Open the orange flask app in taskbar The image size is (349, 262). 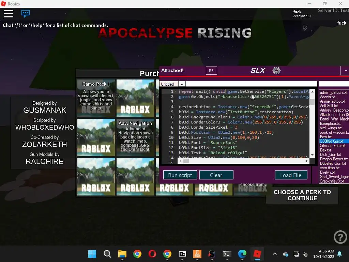[x=197, y=254]
